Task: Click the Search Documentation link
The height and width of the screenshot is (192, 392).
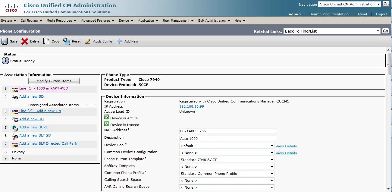Action: point(329,14)
